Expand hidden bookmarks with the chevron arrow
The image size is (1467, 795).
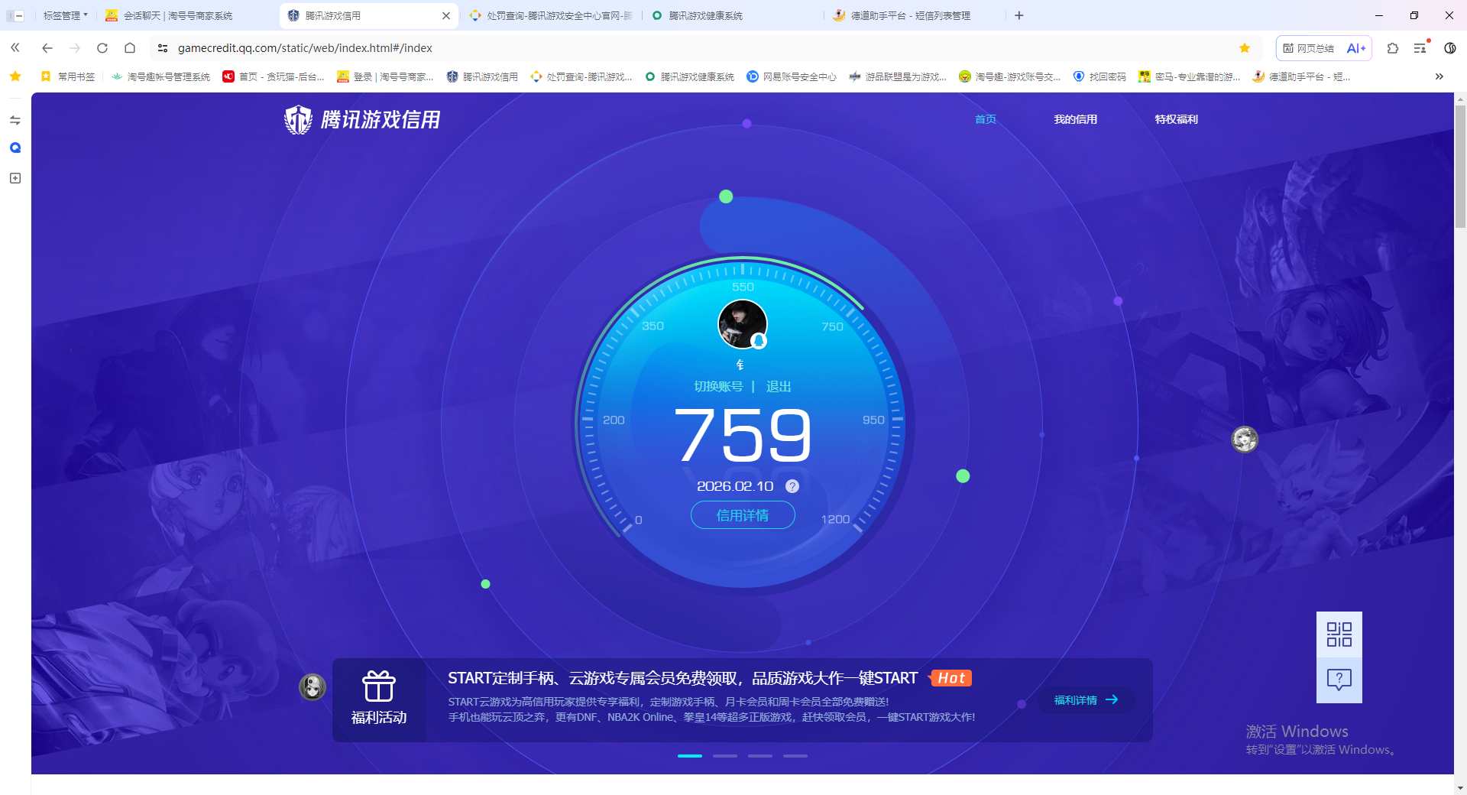[1439, 76]
